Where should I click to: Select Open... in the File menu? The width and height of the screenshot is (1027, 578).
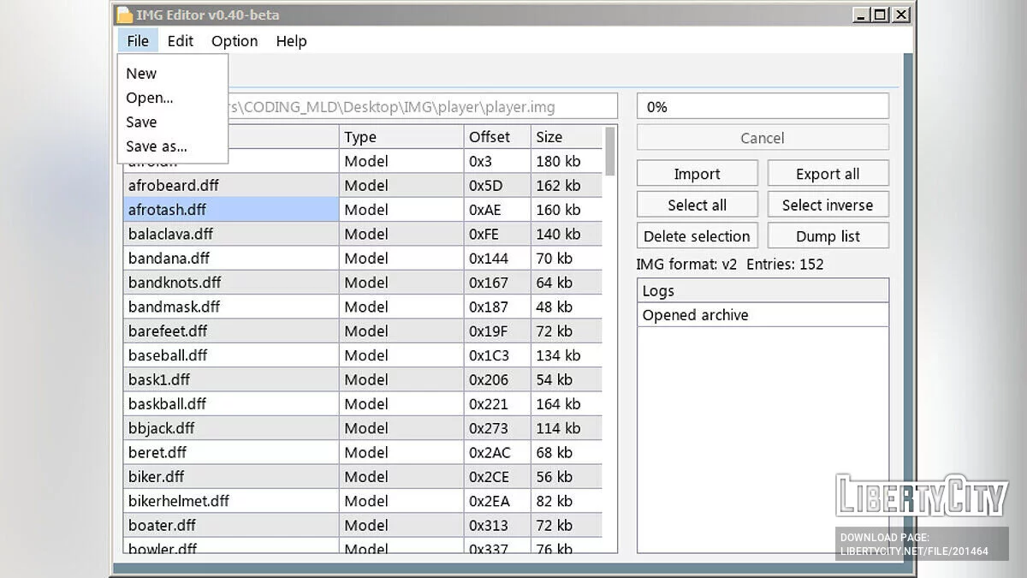point(149,98)
